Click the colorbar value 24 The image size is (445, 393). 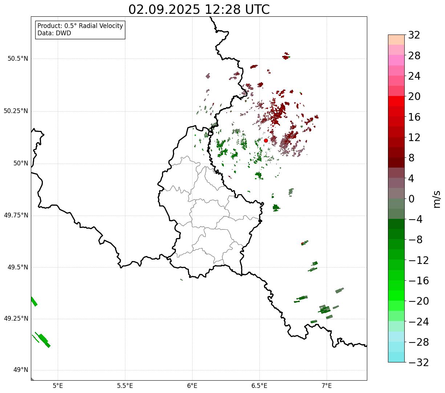point(414,76)
